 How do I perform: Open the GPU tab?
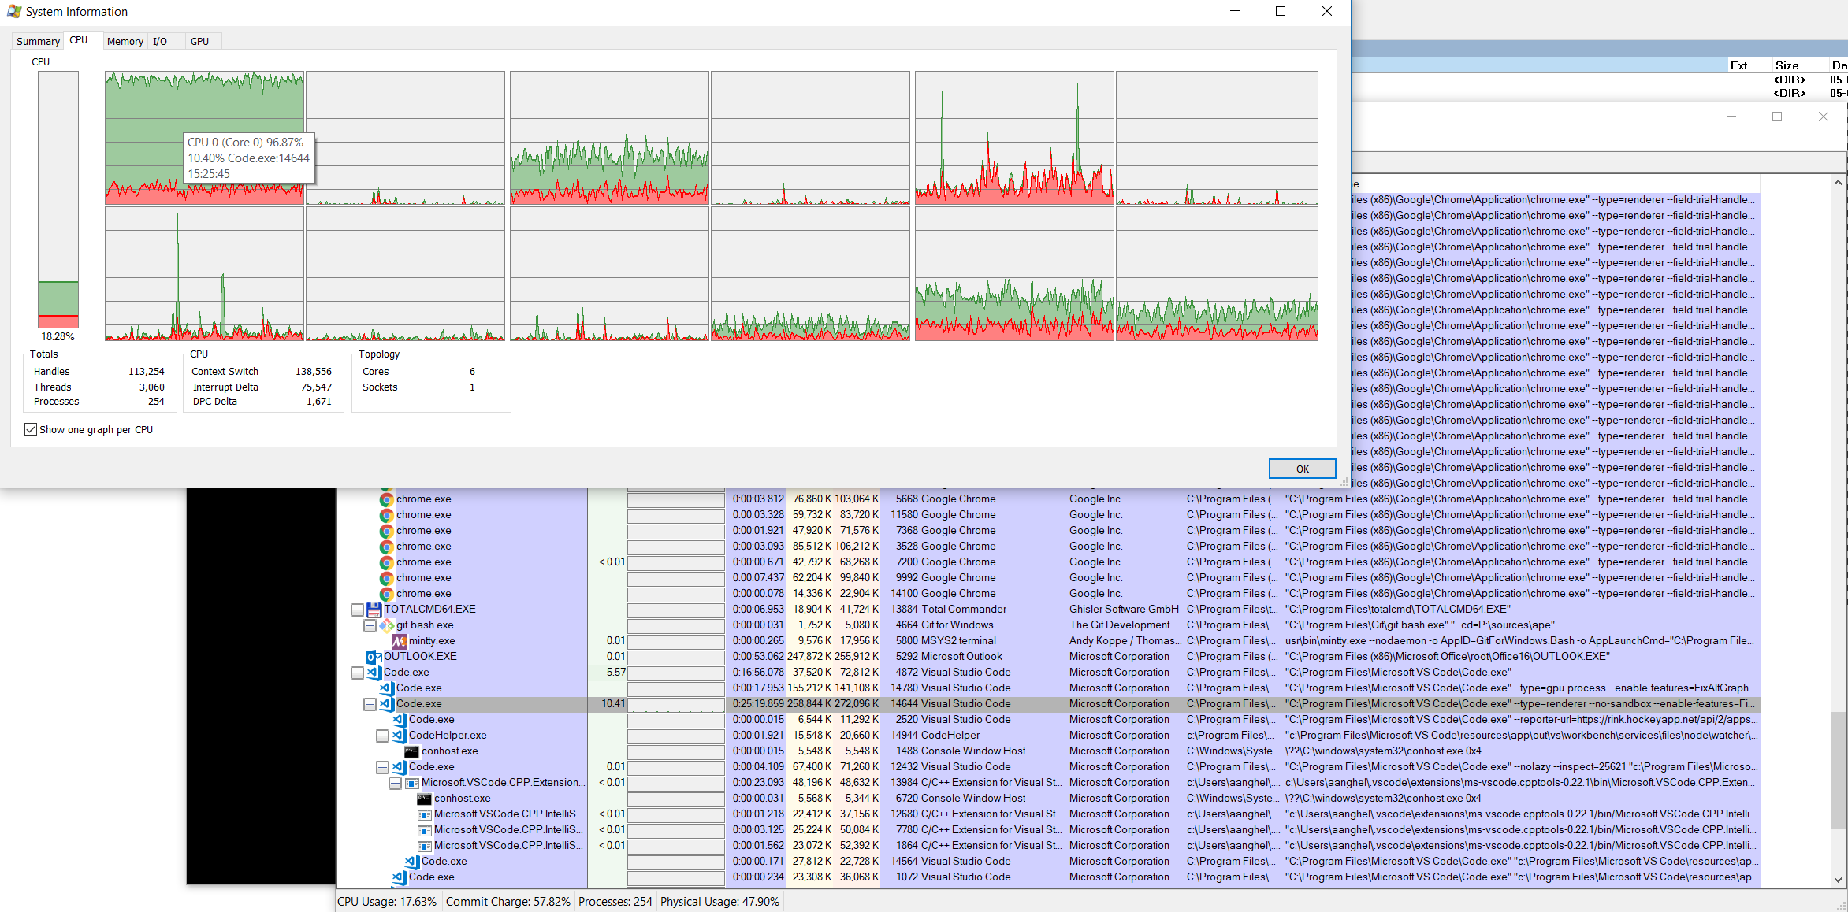point(199,41)
